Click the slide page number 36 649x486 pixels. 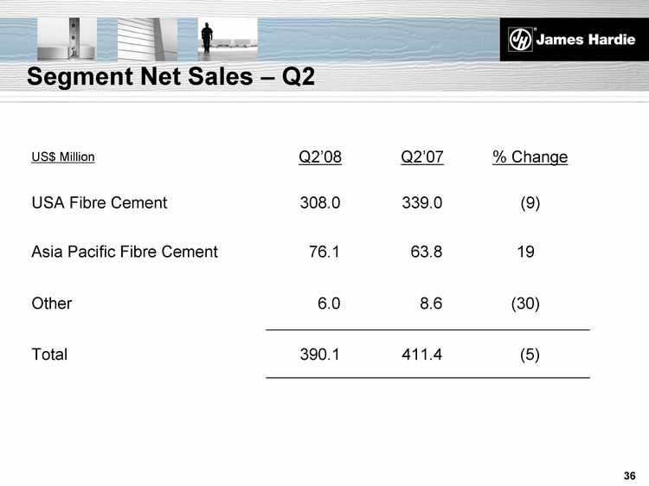click(x=629, y=476)
